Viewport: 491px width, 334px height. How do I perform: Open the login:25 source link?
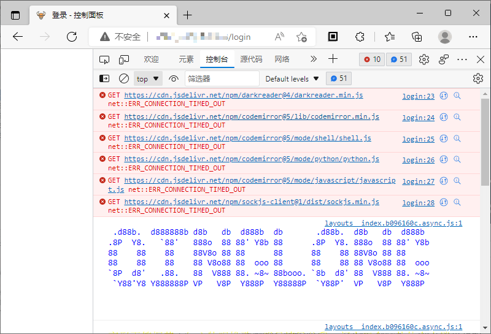point(419,139)
